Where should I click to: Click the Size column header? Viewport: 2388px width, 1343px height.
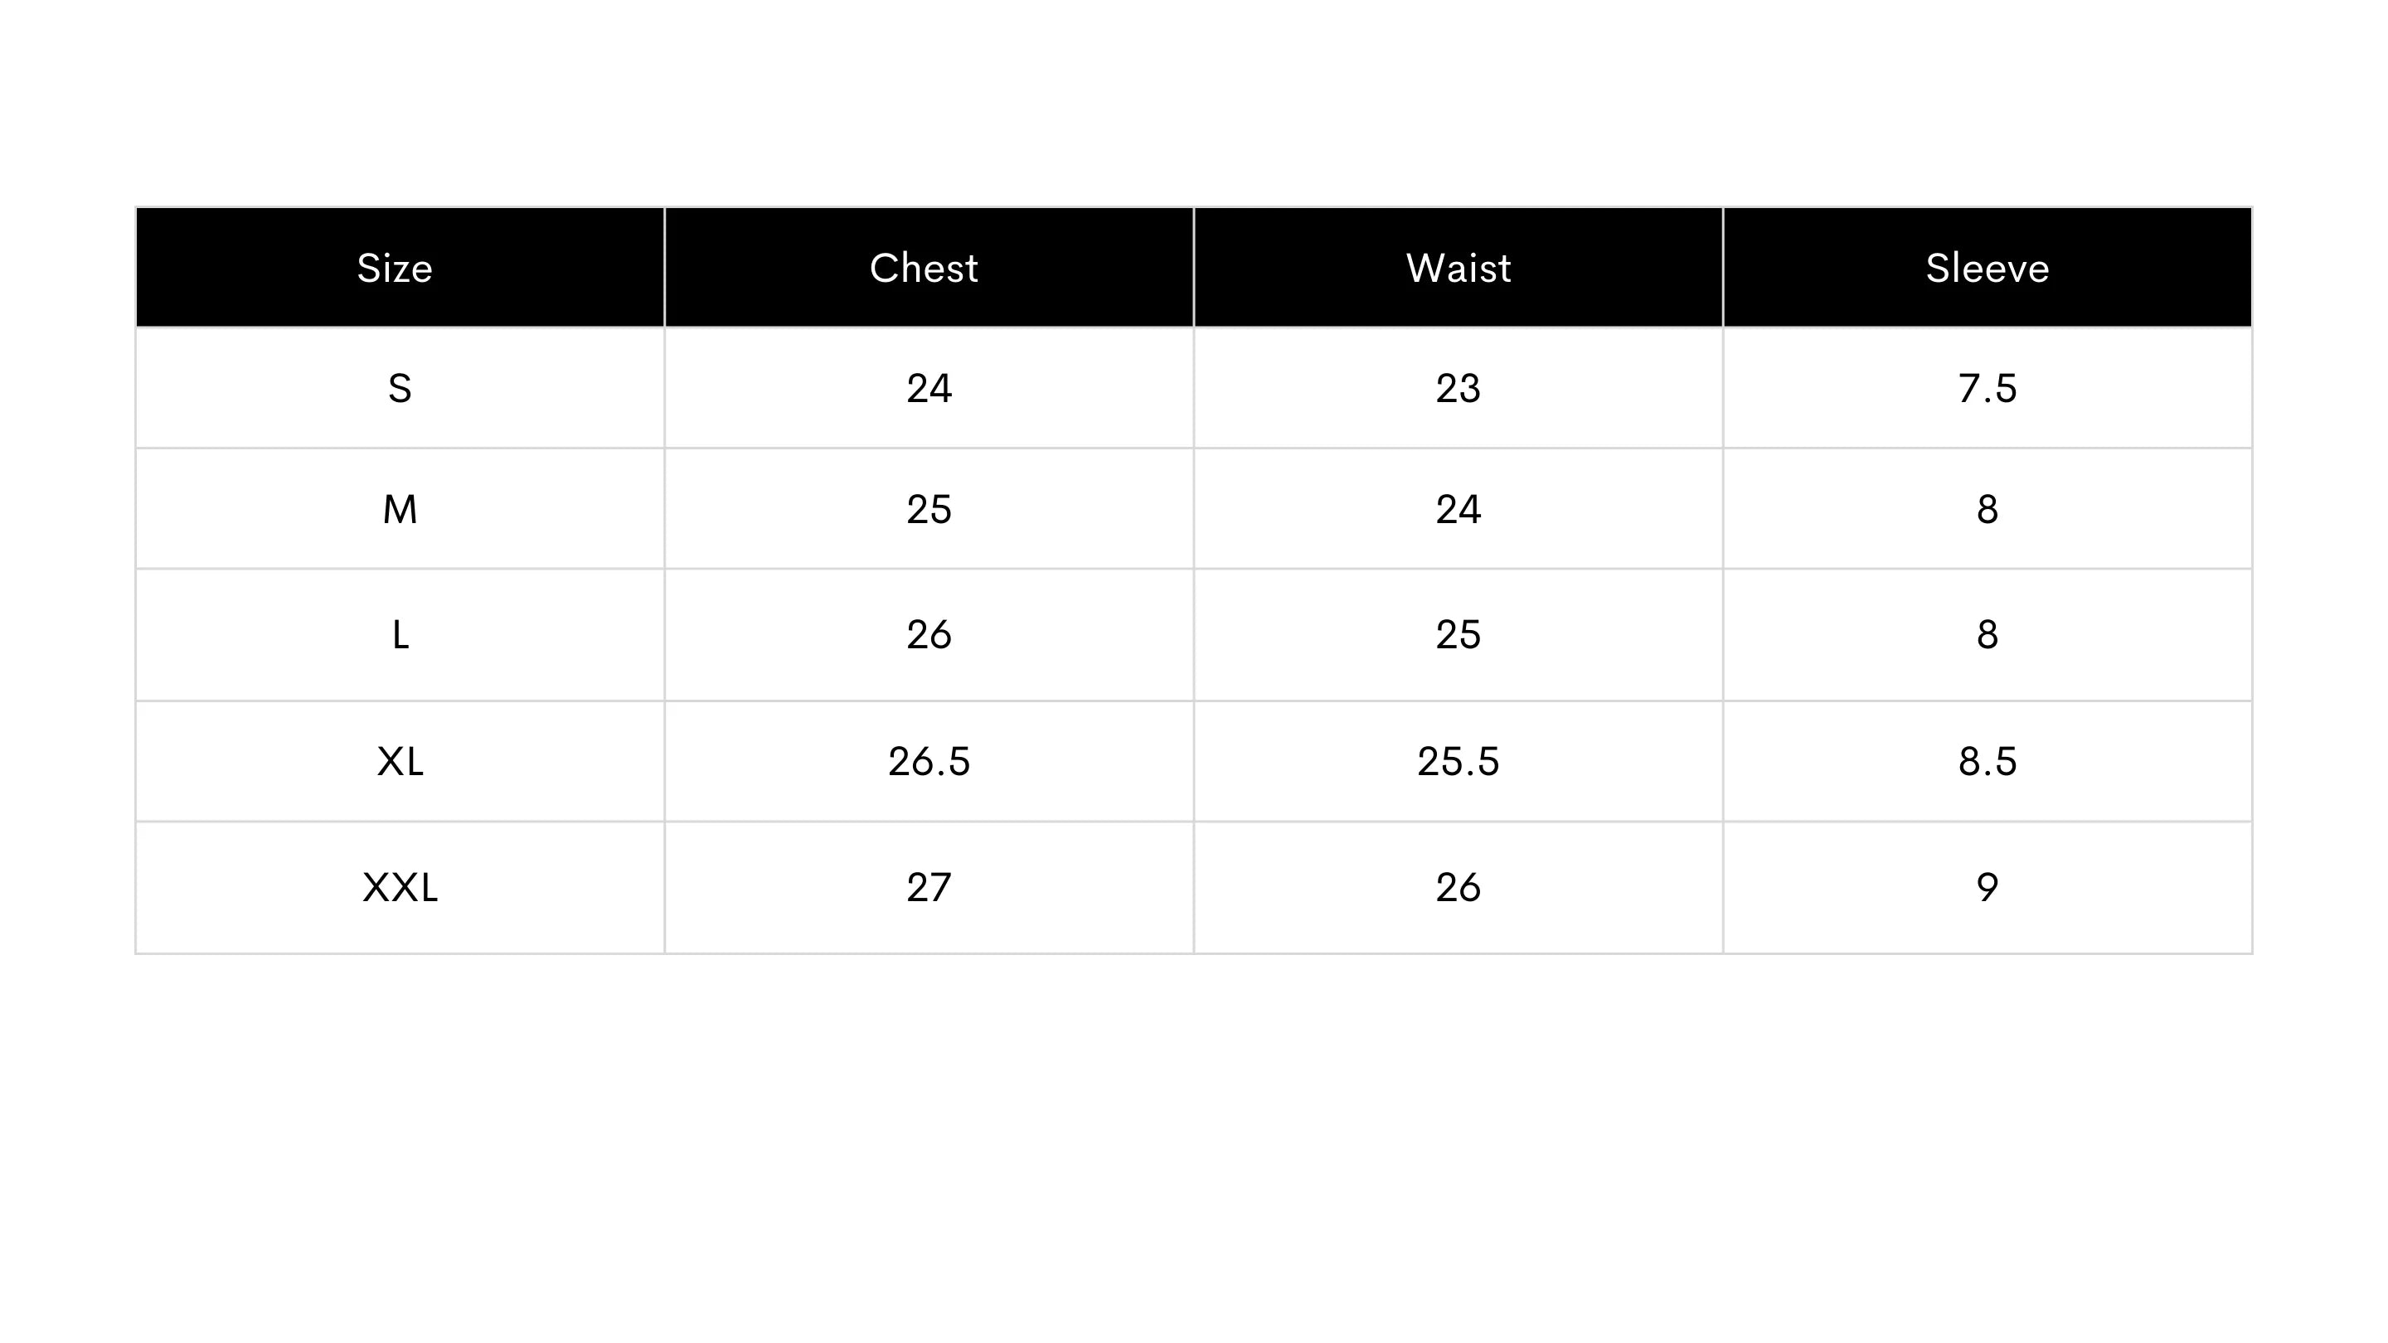(400, 267)
